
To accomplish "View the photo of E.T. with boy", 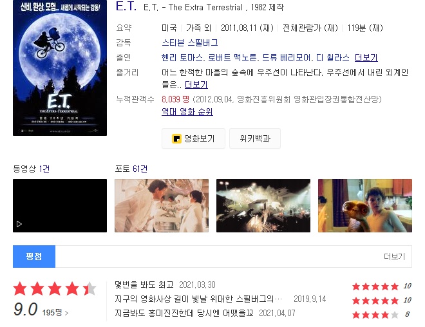I will coord(365,205).
